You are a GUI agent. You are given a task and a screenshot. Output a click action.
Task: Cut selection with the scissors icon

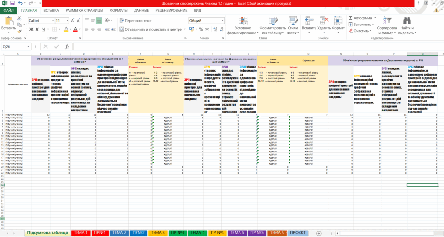point(19,18)
